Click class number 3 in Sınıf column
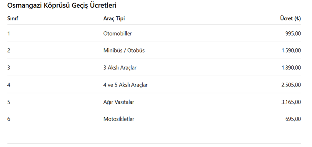The image size is (312, 147). (9, 68)
